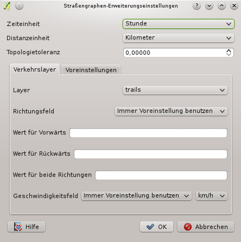Click the Zeiteinheit label text
The width and height of the screenshot is (241, 242).
click(x=23, y=24)
